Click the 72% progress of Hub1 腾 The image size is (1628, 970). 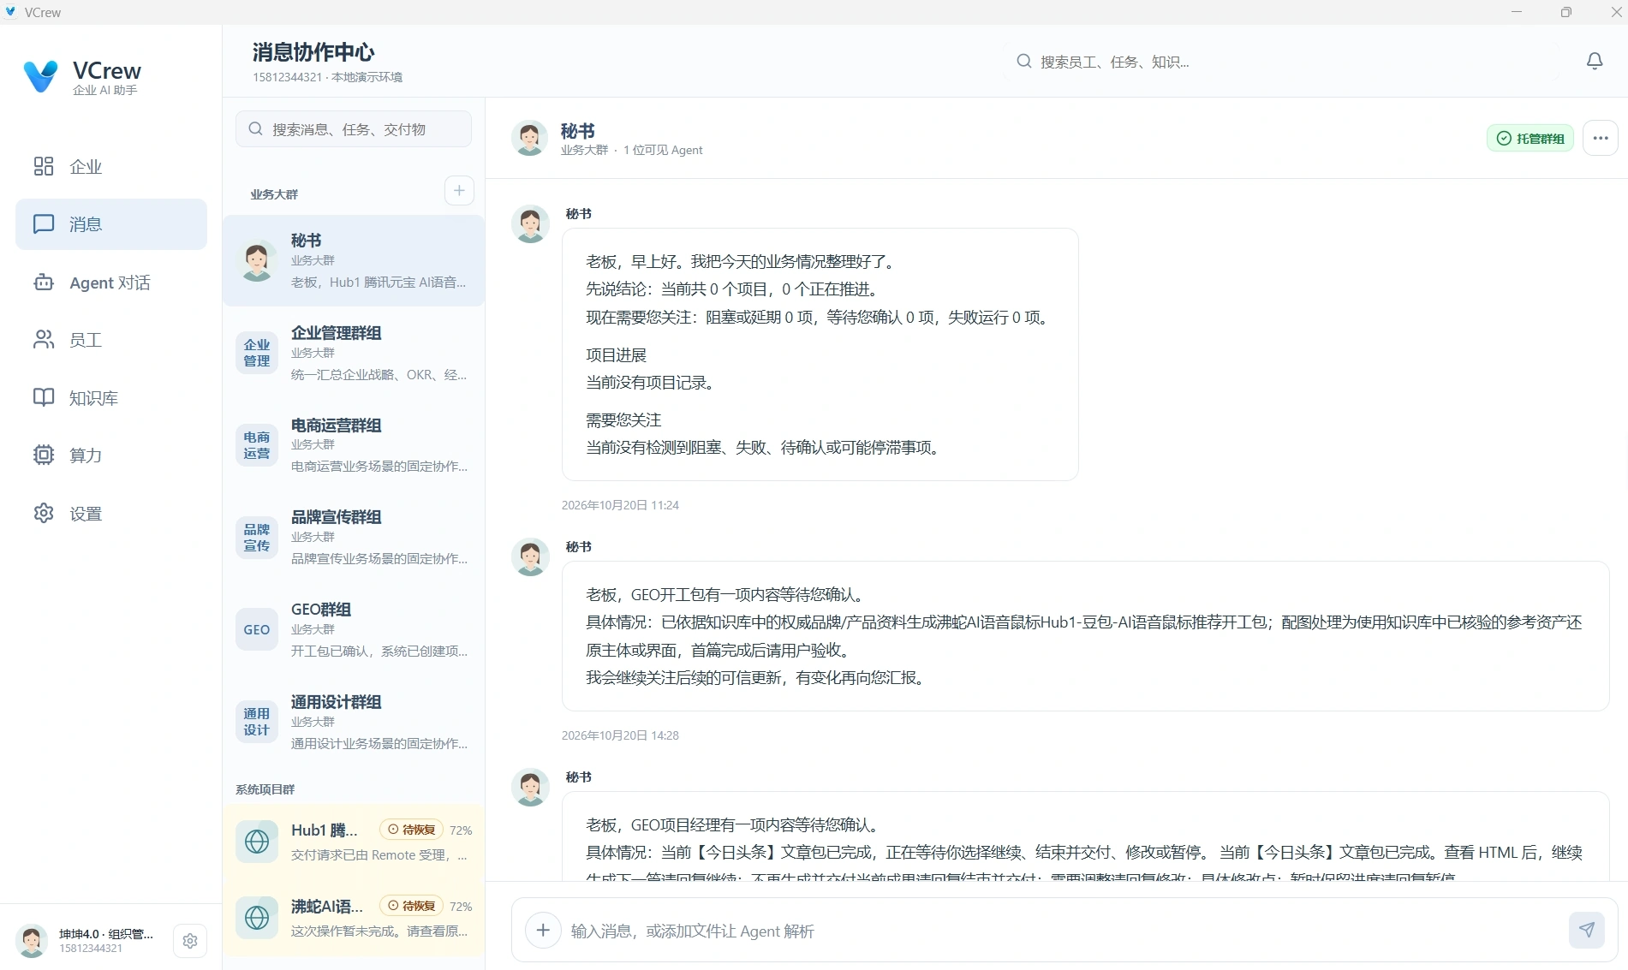pyautogui.click(x=461, y=830)
